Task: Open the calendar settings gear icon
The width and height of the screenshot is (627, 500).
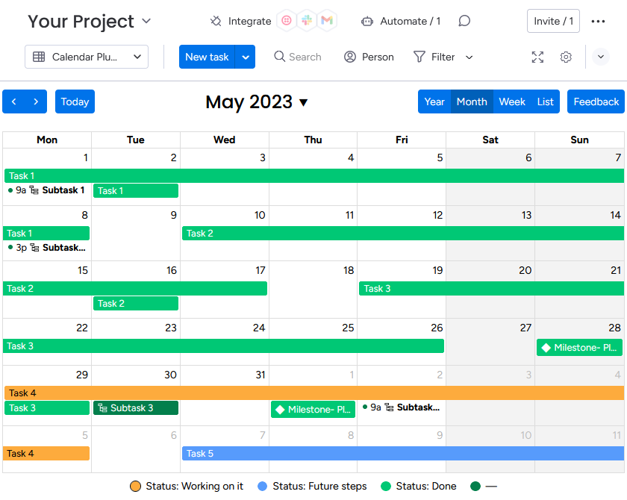Action: (x=566, y=57)
